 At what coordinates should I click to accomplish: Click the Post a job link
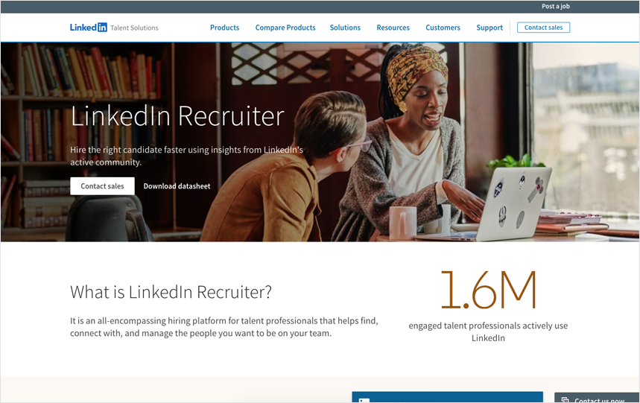[x=555, y=6]
